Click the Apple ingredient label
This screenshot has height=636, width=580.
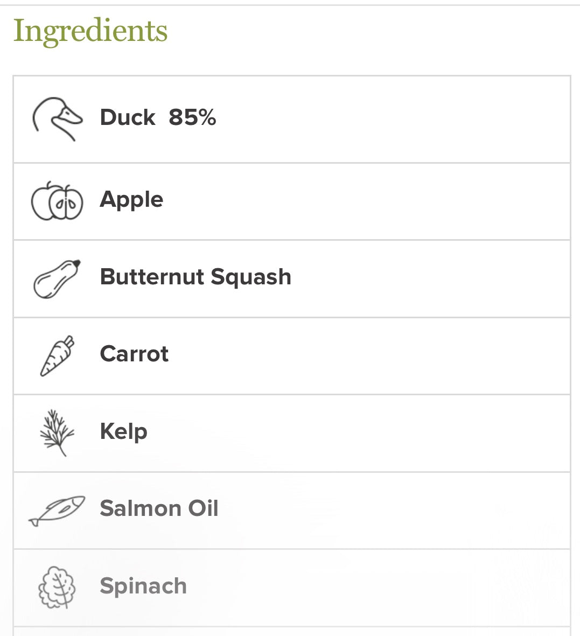tap(131, 200)
